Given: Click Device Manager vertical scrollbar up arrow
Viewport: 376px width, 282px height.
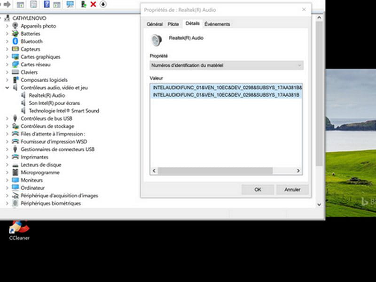Looking at the screenshot, I should 319,17.
